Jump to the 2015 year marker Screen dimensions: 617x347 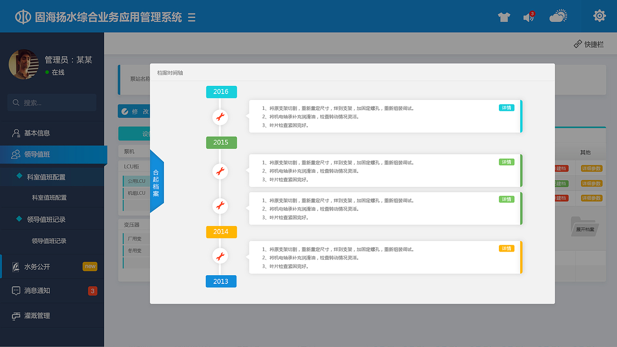221,142
